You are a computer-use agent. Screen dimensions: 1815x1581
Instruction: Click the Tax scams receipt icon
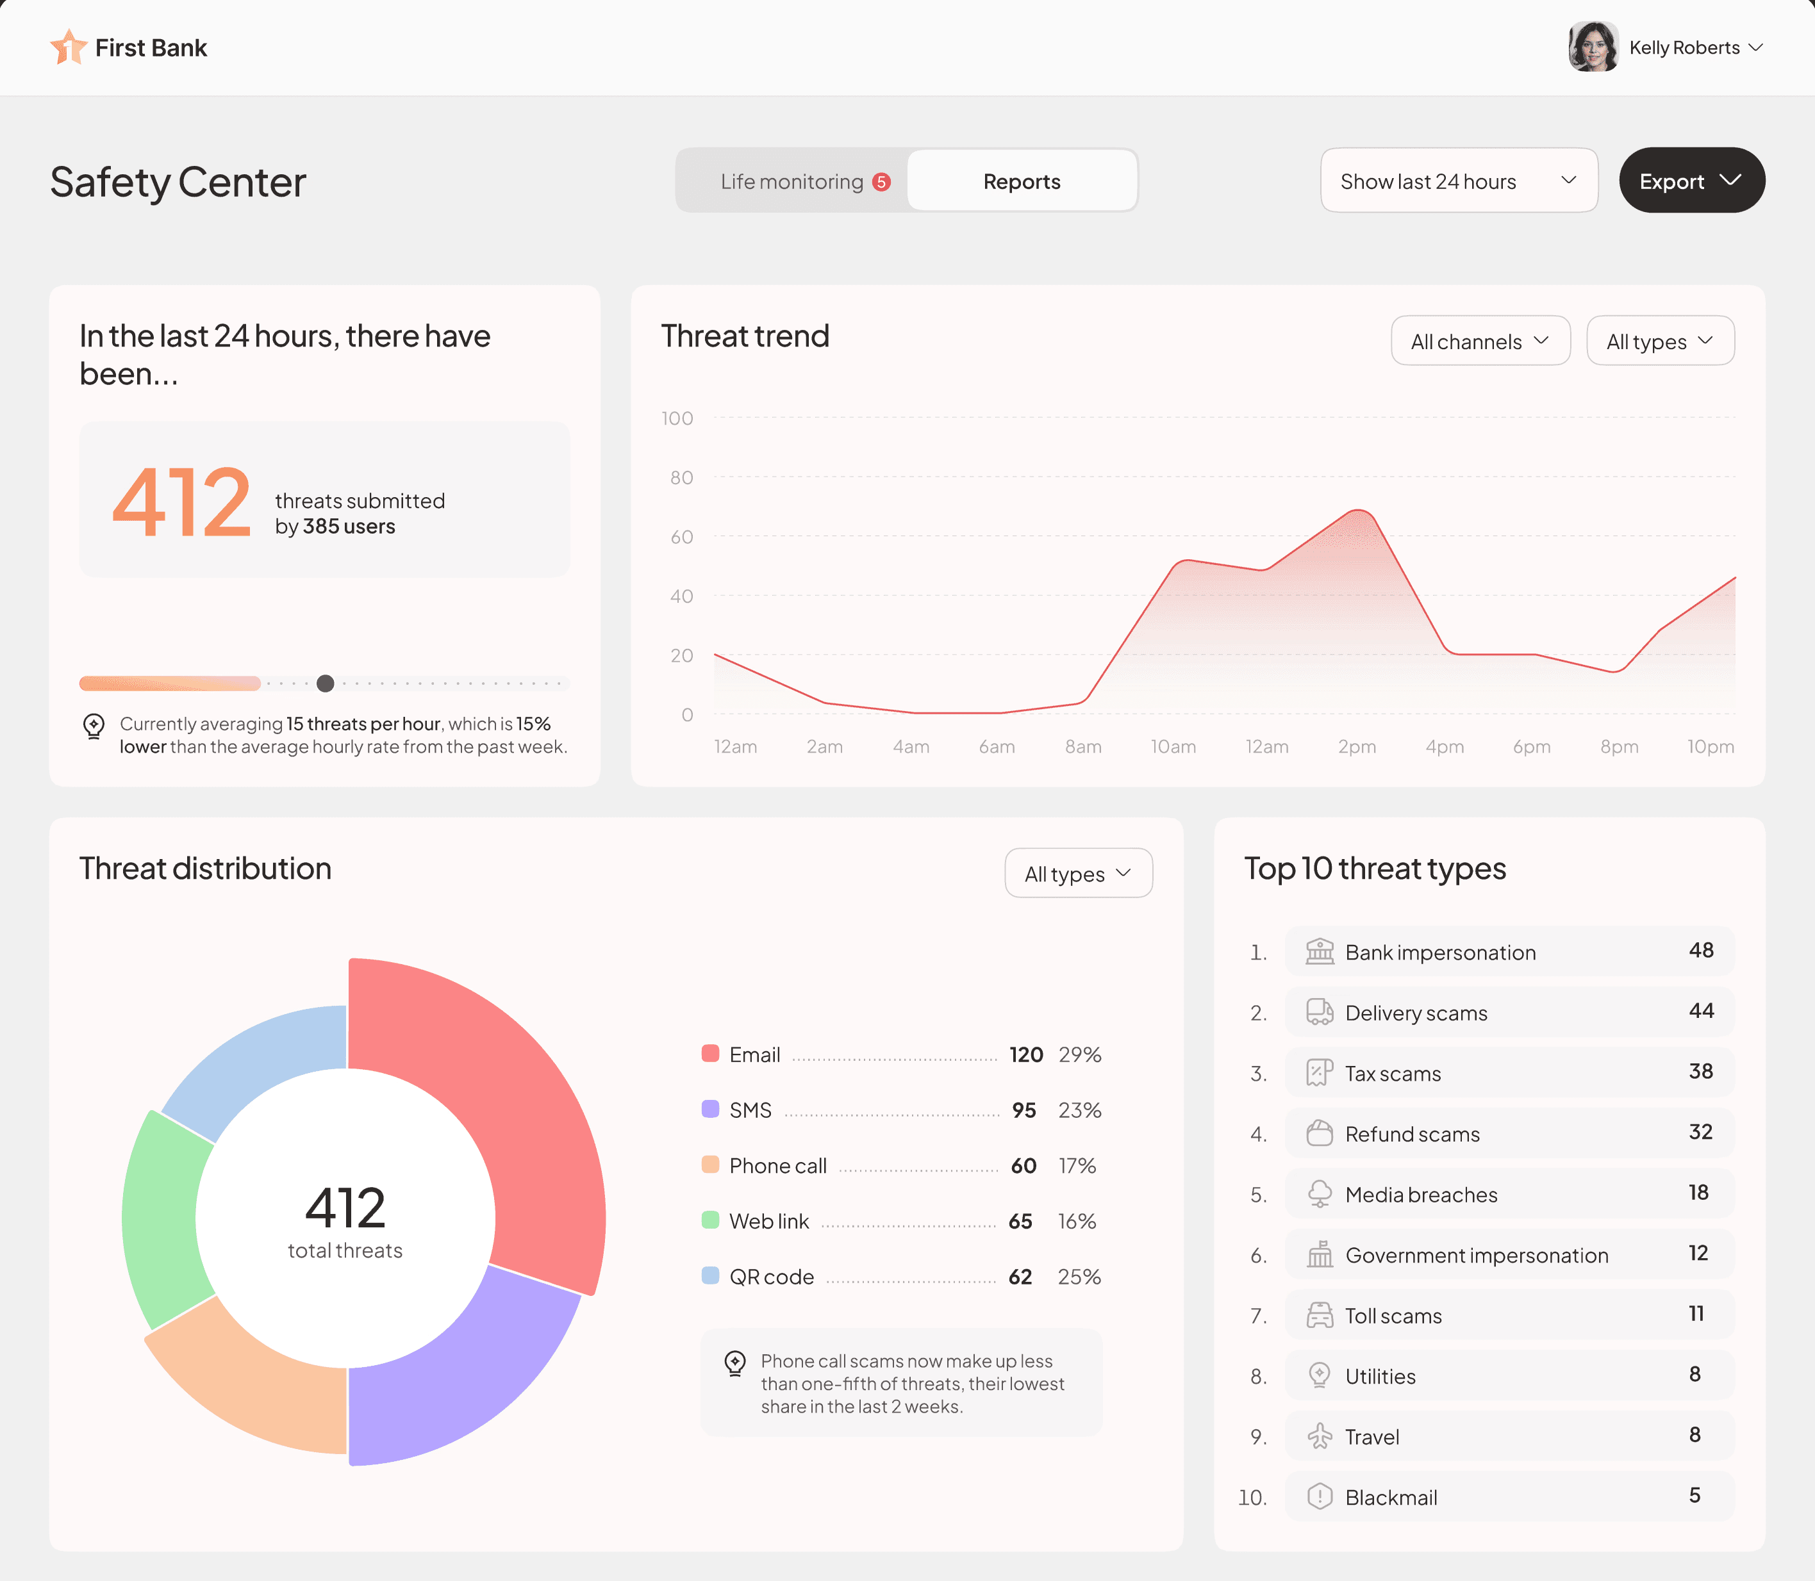point(1319,1073)
